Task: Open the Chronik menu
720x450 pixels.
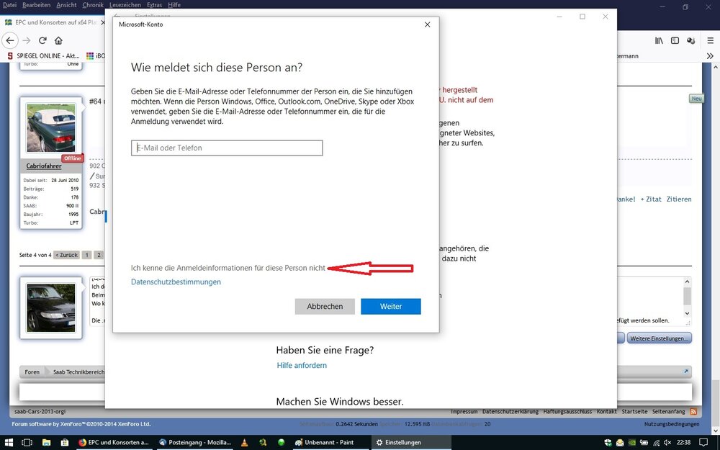Action: (x=93, y=4)
